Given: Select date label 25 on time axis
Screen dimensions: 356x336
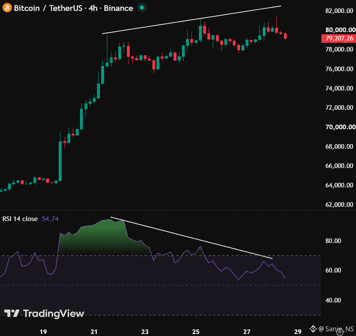Looking at the screenshot, I should click(196, 332).
